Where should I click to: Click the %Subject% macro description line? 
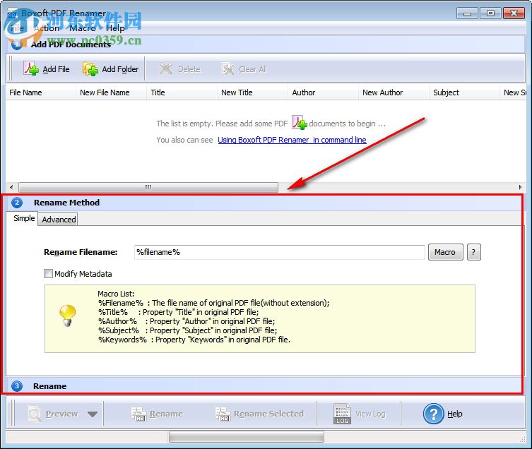(x=188, y=330)
